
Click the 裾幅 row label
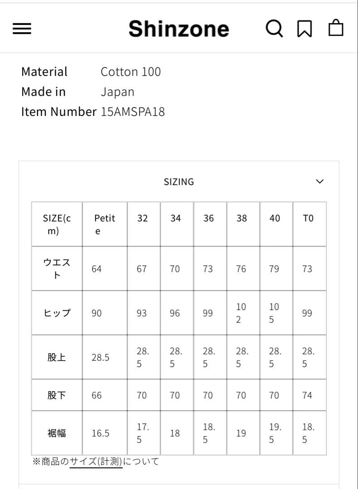point(57,433)
